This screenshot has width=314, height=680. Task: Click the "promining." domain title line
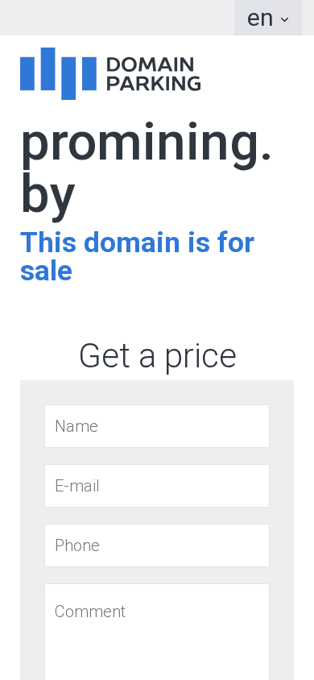pyautogui.click(x=146, y=145)
